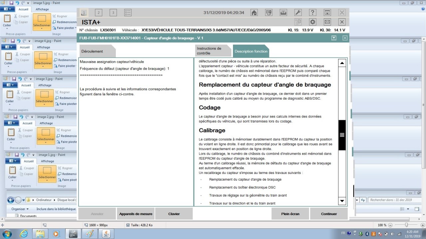Click Sélectionner in image 3.jpg Paint window
The height and width of the screenshot is (239, 426).
(45, 98)
